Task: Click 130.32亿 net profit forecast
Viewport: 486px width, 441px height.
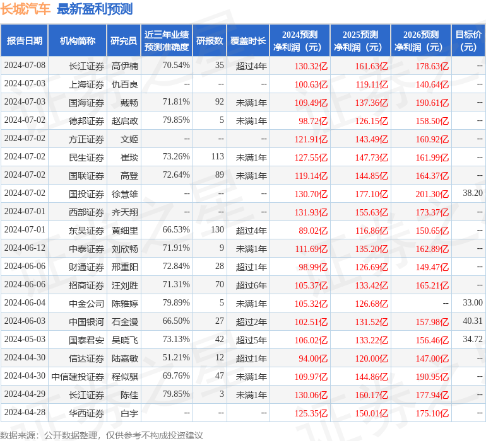Action: coord(311,66)
